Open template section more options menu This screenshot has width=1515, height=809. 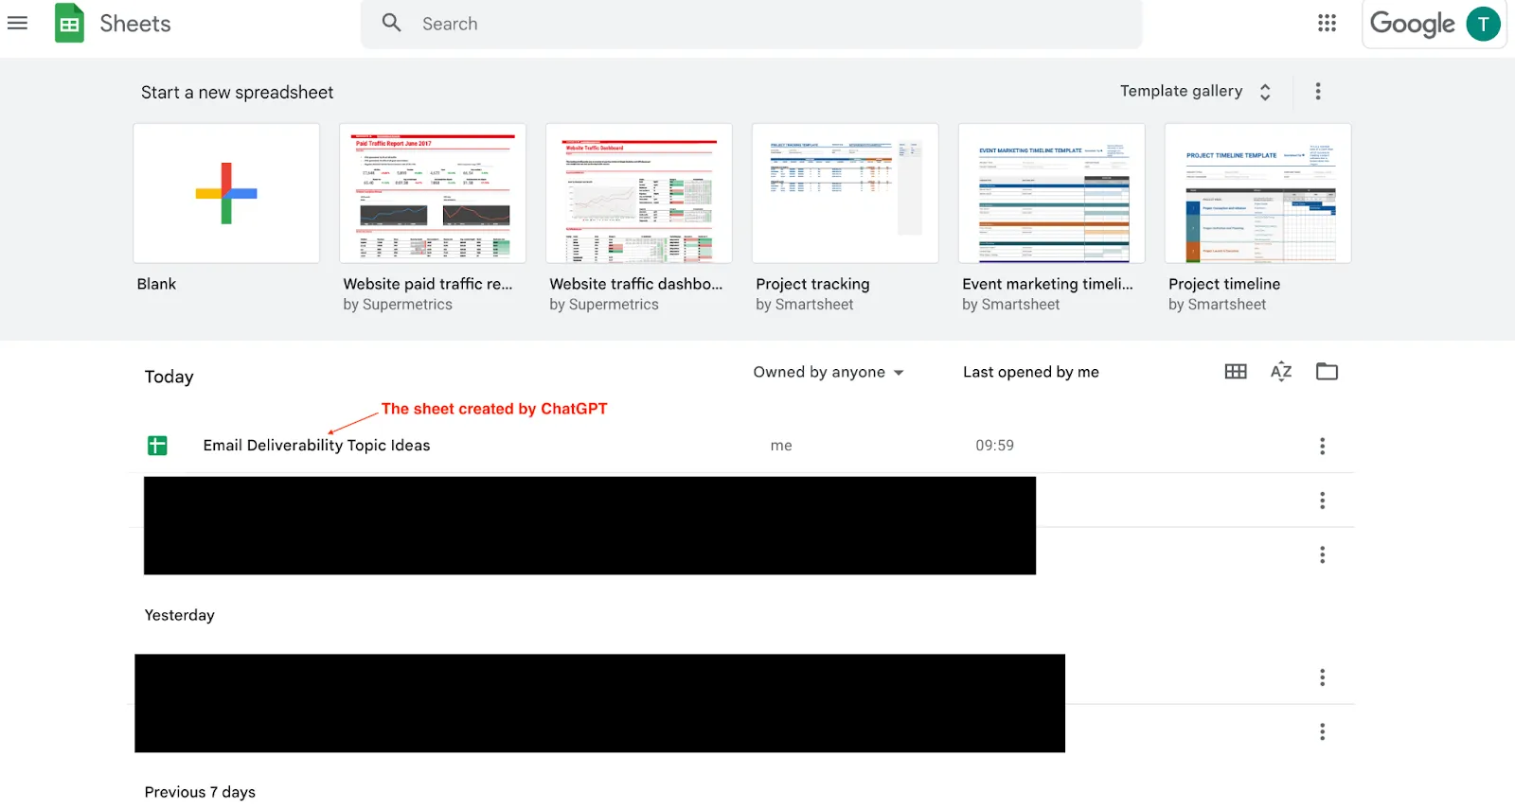[x=1317, y=91]
